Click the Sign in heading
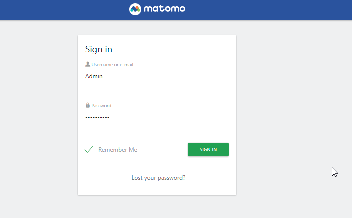Image resolution: width=352 pixels, height=218 pixels. coord(99,49)
